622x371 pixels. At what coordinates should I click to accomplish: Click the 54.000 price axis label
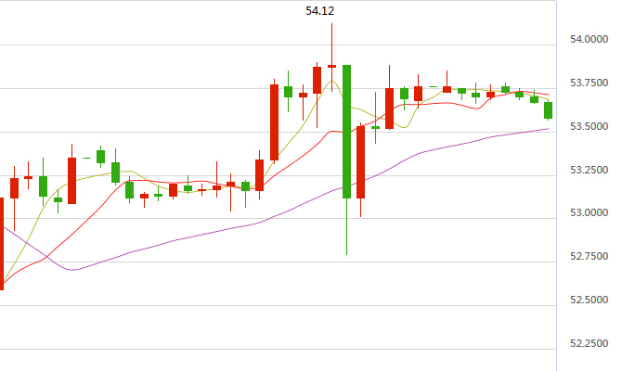(590, 40)
